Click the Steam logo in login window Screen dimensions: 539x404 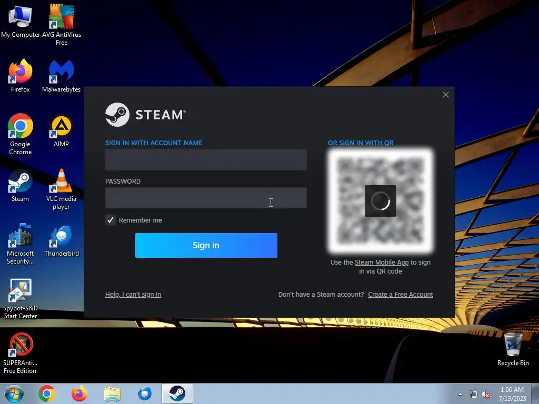tap(145, 115)
